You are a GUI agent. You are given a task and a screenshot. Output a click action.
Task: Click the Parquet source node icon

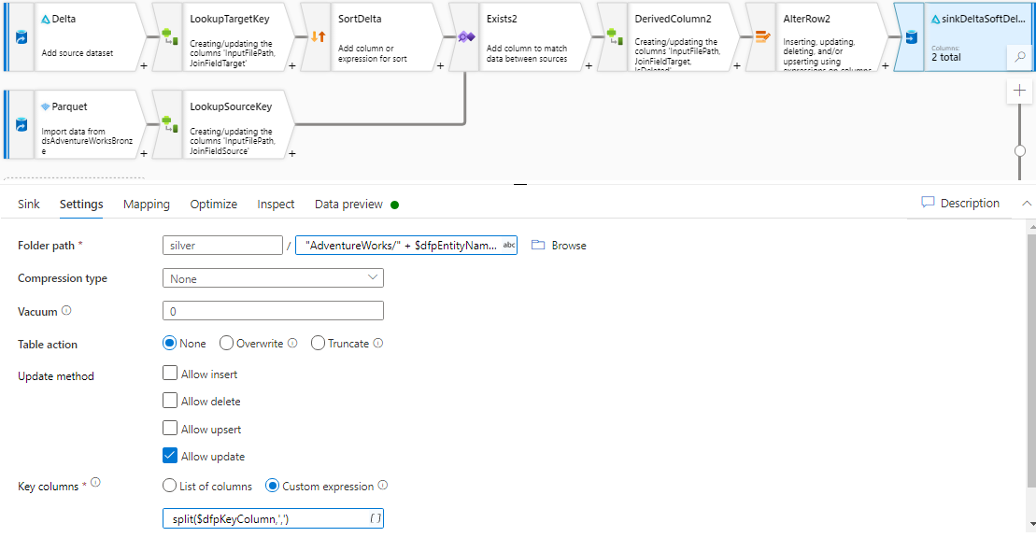tap(21, 125)
